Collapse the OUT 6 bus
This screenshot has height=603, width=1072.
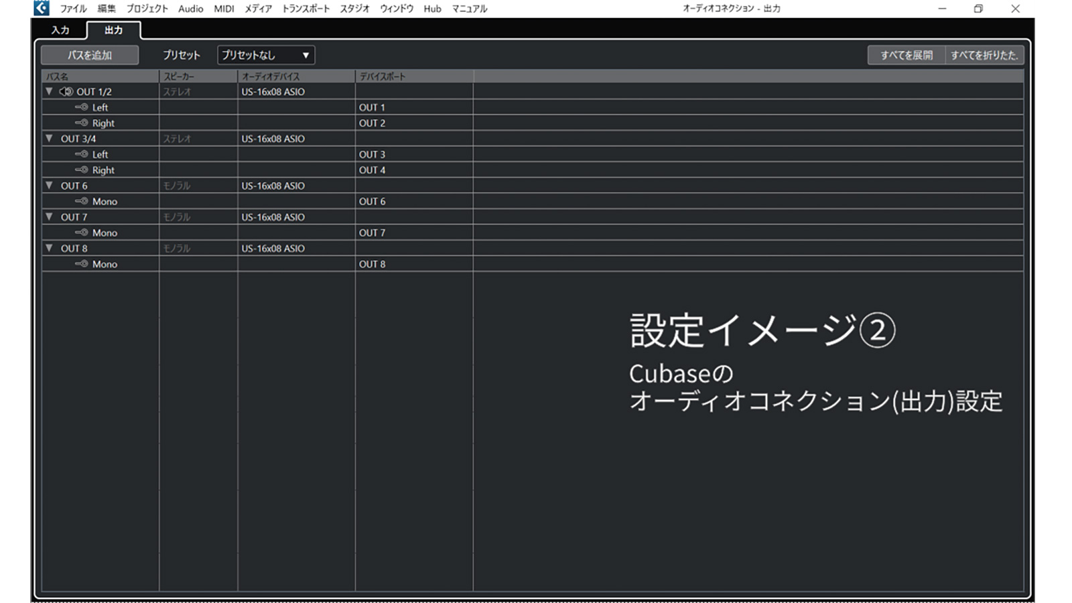[x=49, y=185]
